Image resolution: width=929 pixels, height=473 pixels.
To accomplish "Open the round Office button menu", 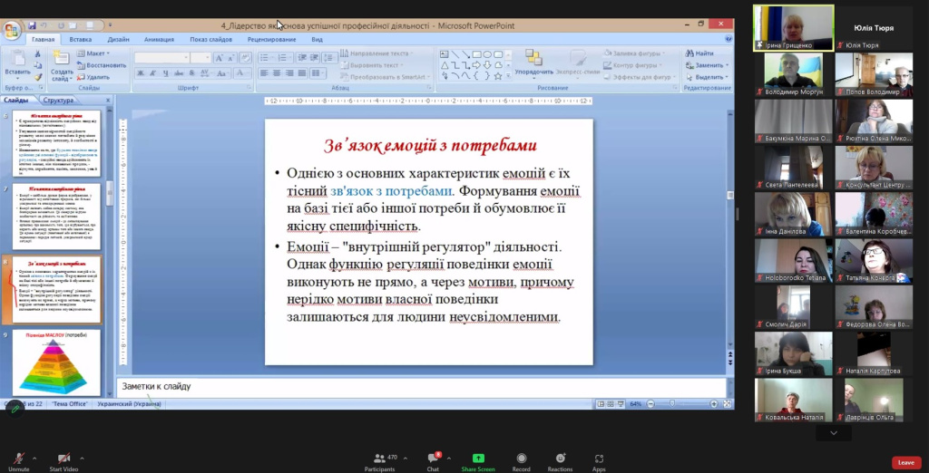I will 11,30.
